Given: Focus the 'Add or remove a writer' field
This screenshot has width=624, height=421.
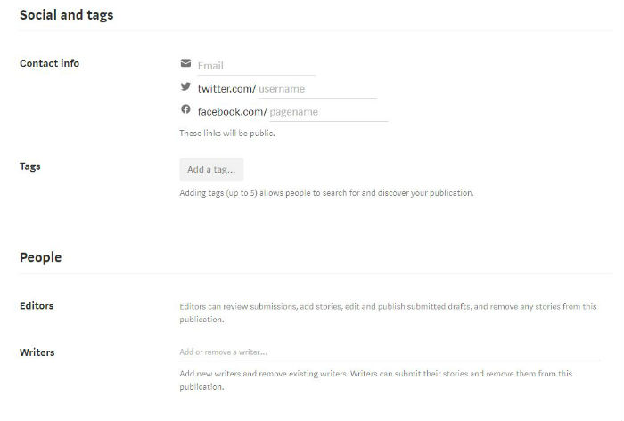Looking at the screenshot, I should point(390,352).
